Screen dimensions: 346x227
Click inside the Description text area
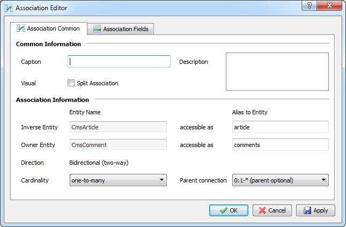click(277, 71)
